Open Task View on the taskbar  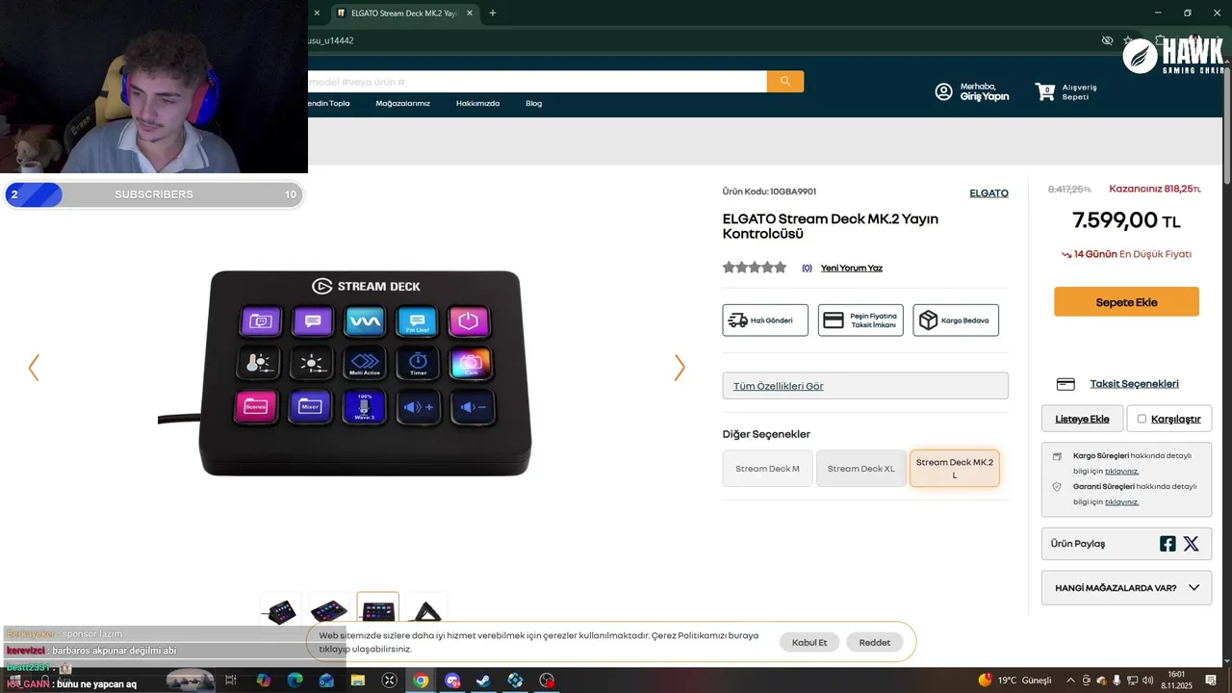click(x=231, y=680)
